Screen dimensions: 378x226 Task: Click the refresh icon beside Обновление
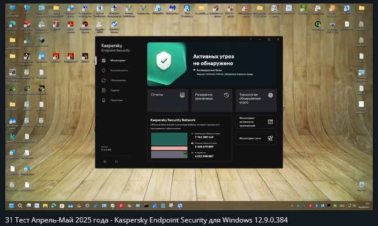point(104,80)
